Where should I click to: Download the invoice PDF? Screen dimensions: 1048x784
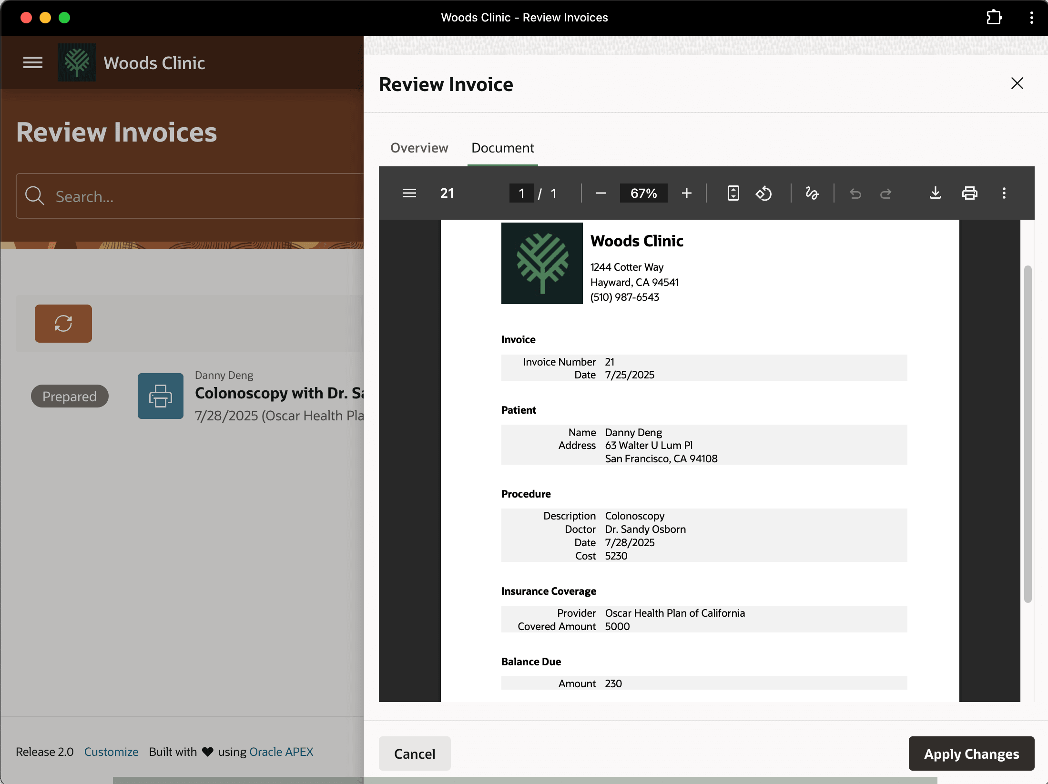click(x=936, y=193)
